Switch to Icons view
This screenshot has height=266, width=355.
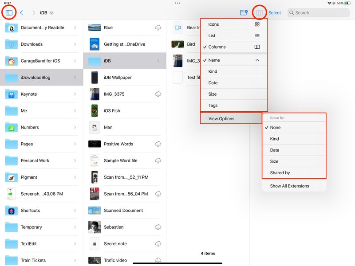click(234, 24)
